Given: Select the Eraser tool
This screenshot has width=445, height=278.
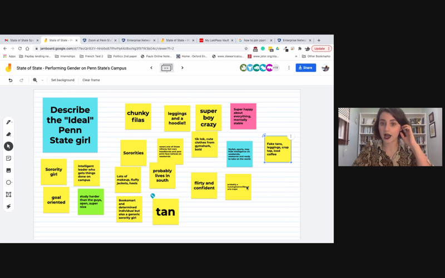Looking at the screenshot, I should pos(8,134).
